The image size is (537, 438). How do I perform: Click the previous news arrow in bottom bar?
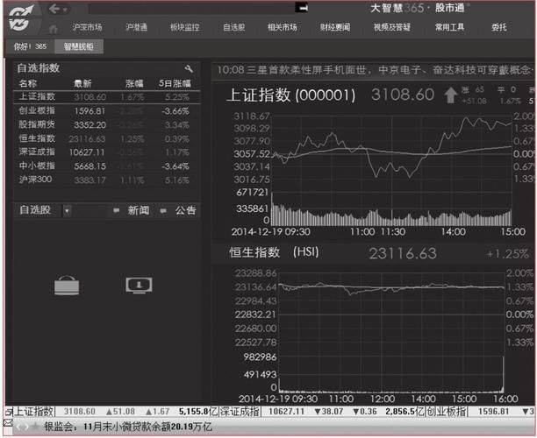pos(18,427)
